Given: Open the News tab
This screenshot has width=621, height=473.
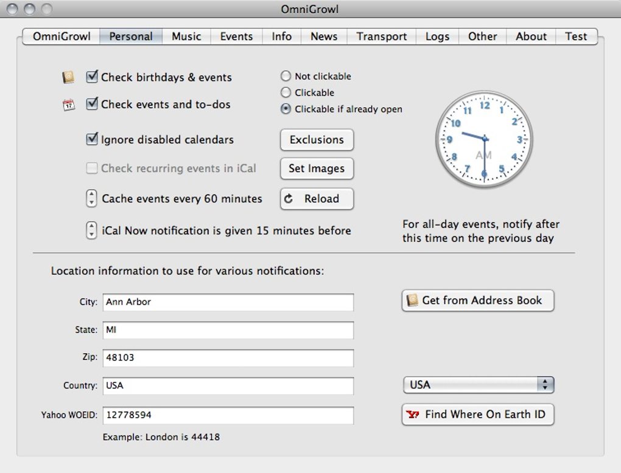Looking at the screenshot, I should [x=324, y=36].
